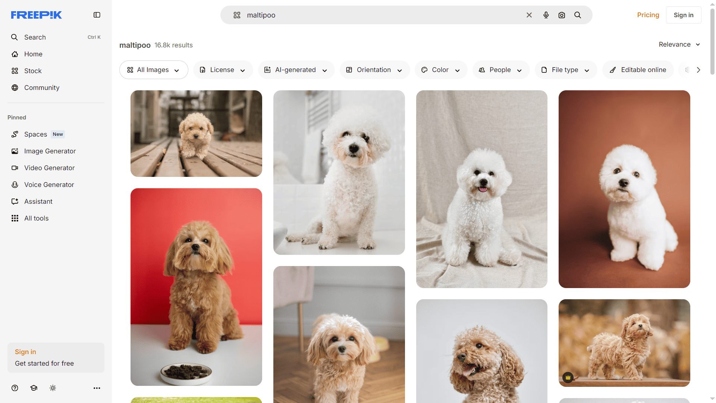Click the Sign in button
Image resolution: width=716 pixels, height=403 pixels.
[683, 15]
